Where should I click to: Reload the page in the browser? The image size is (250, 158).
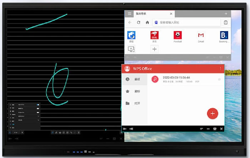click(x=138, y=22)
